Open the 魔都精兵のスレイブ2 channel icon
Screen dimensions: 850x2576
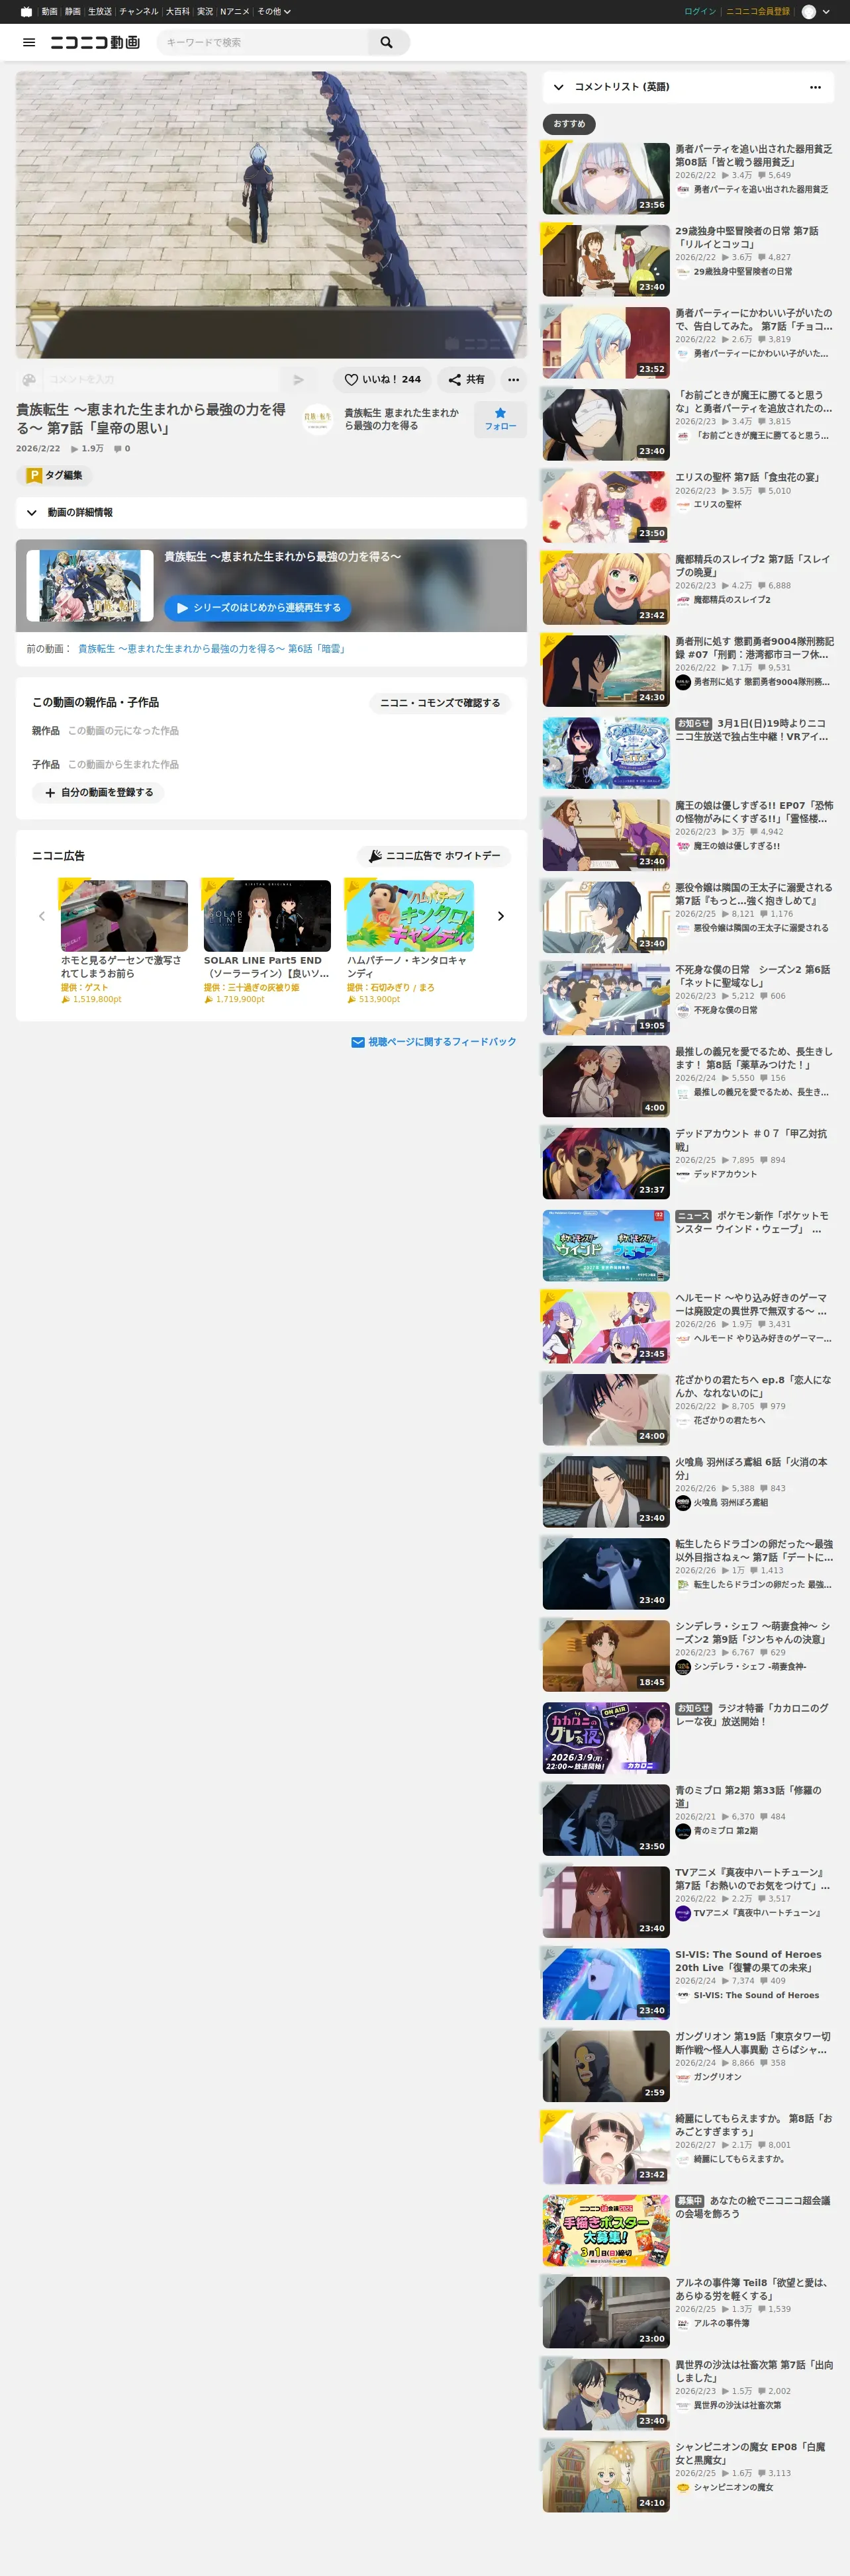click(683, 600)
